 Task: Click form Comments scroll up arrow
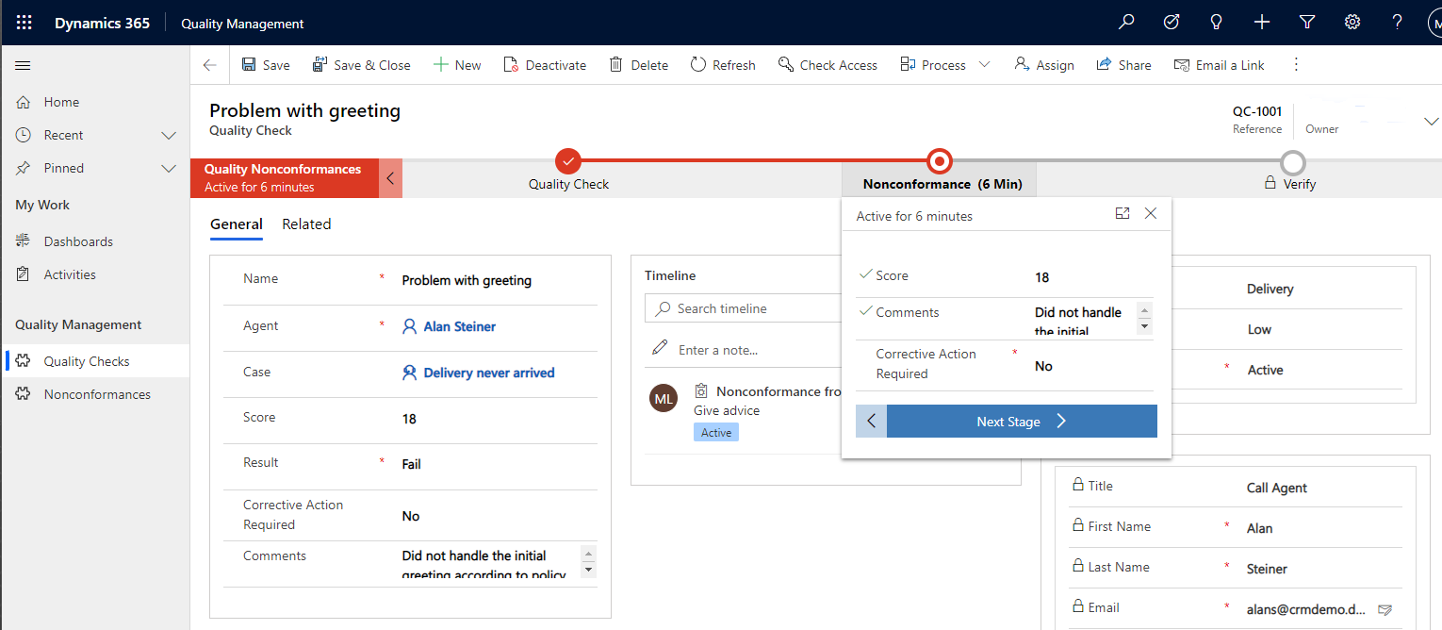pyautogui.click(x=589, y=555)
